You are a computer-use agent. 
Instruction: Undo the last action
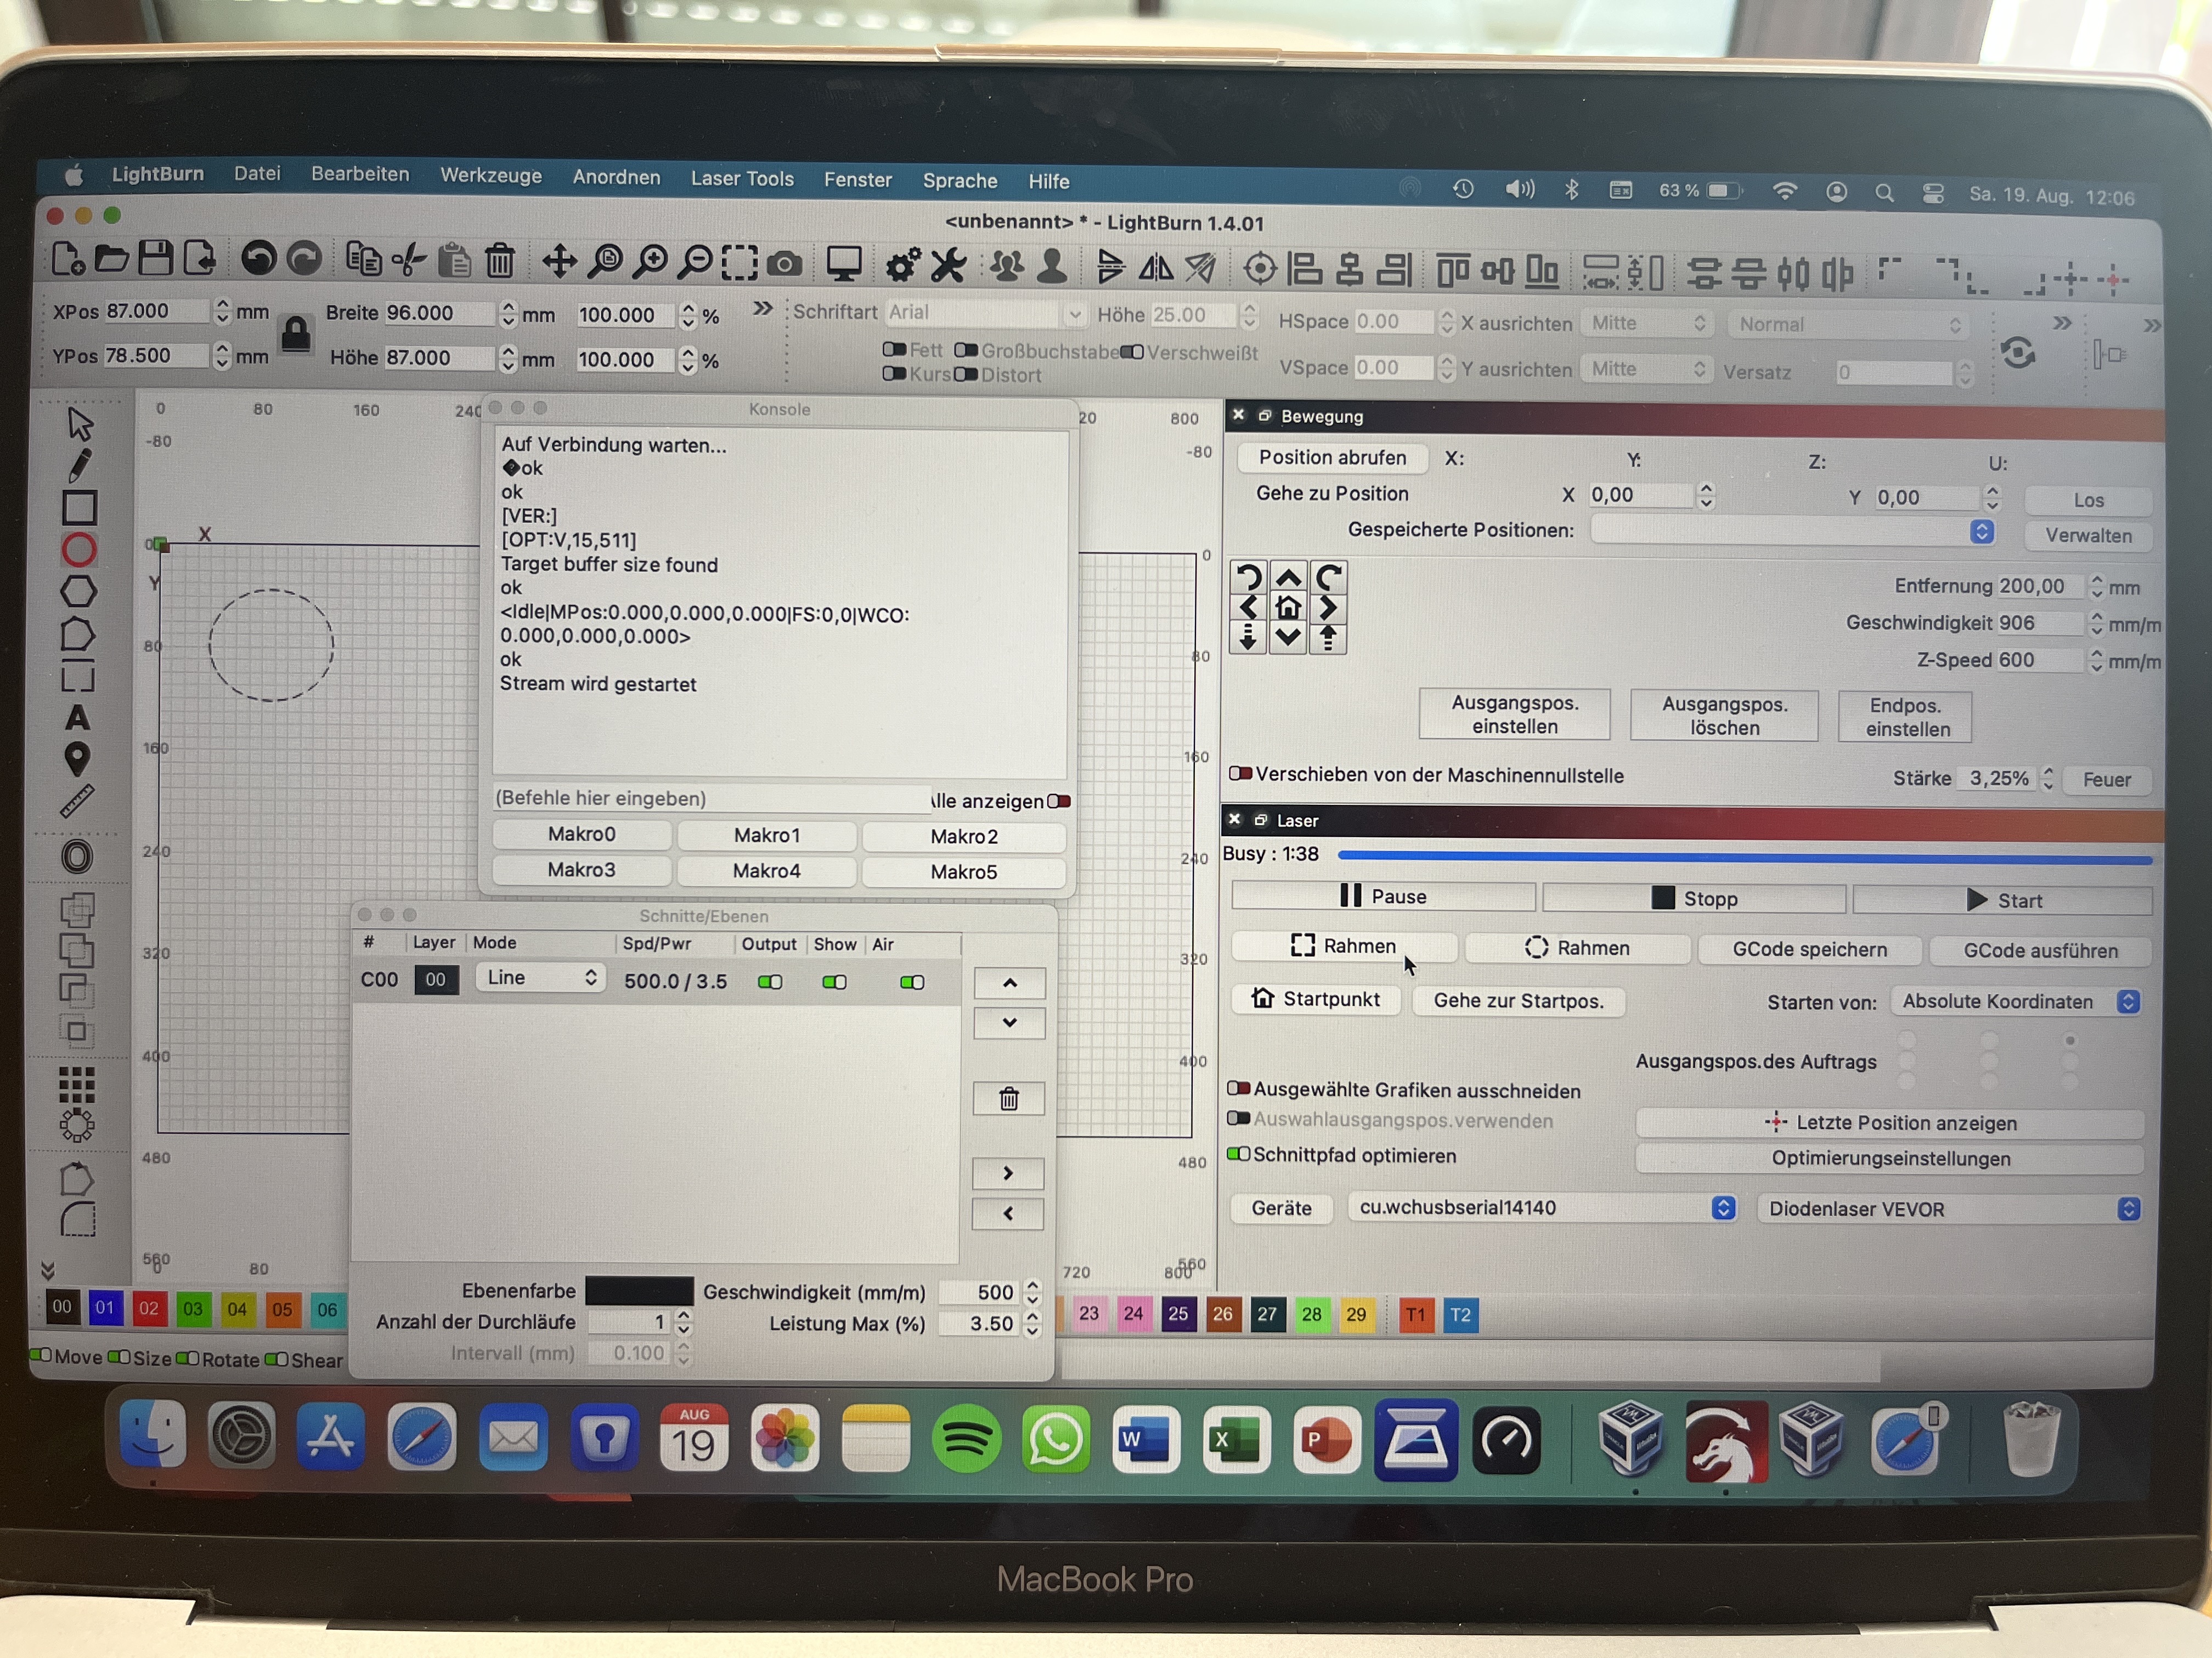point(259,260)
